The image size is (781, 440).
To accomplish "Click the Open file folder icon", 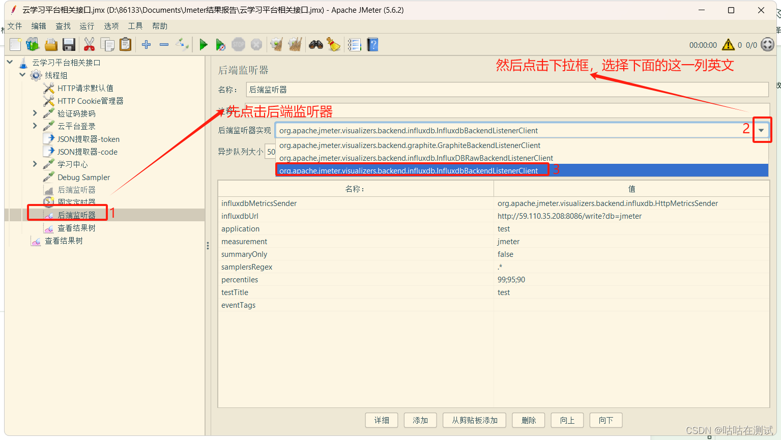I will pos(51,45).
